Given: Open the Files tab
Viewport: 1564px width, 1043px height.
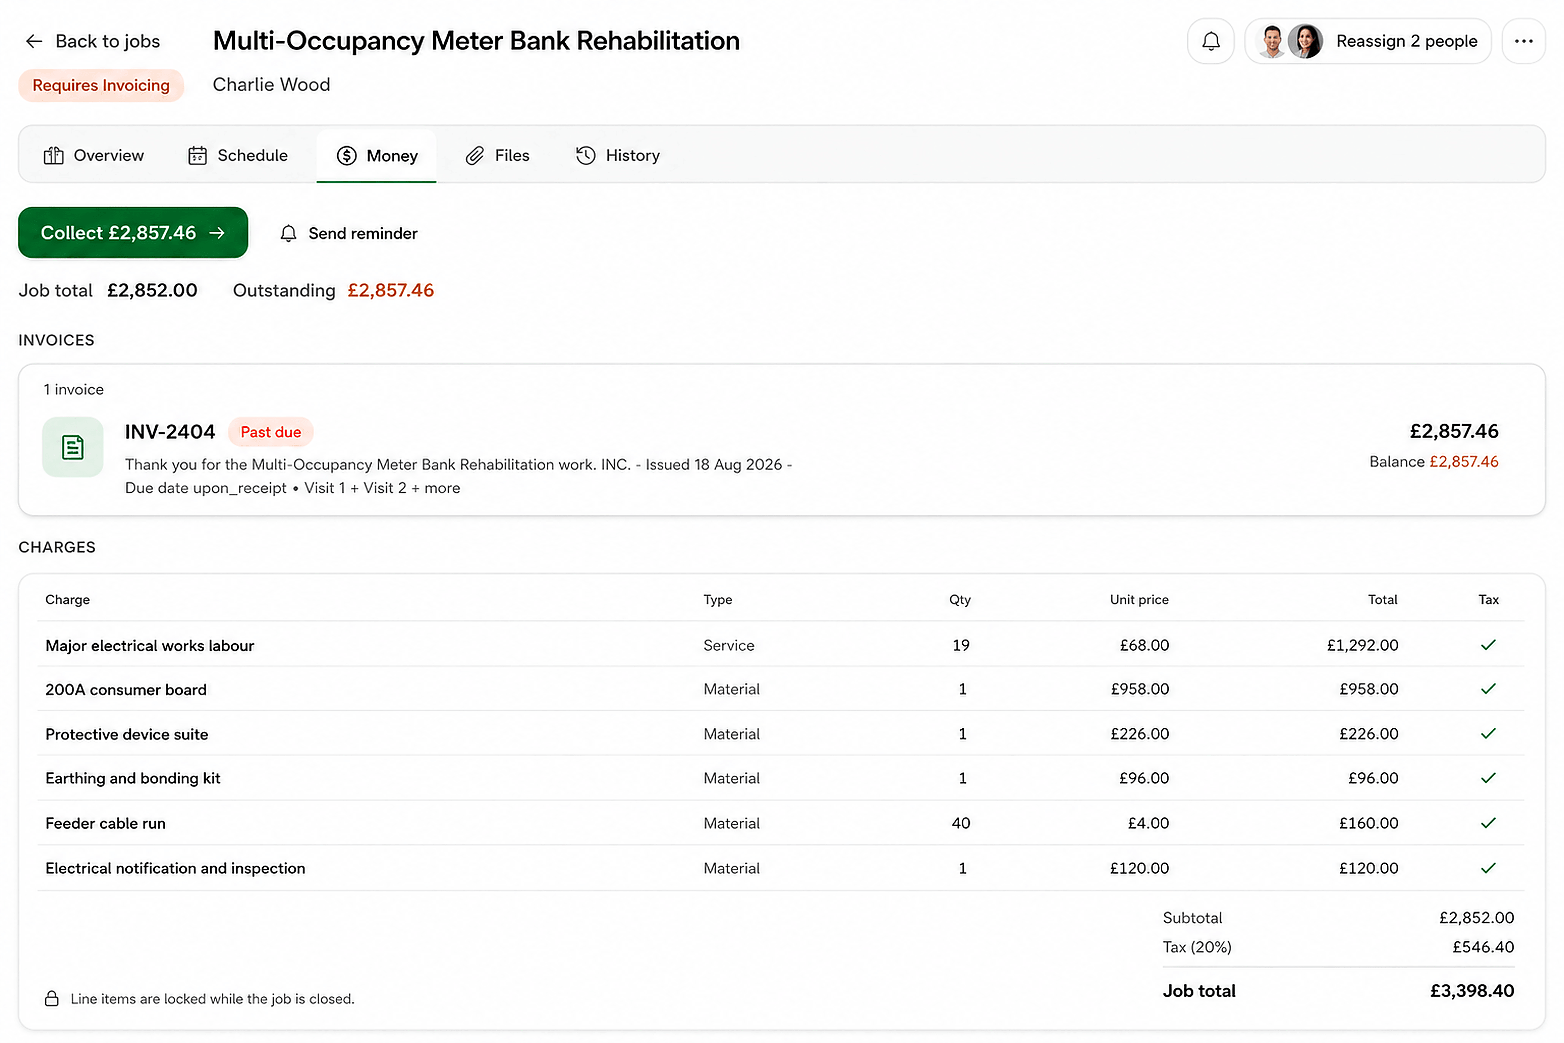Looking at the screenshot, I should point(497,156).
